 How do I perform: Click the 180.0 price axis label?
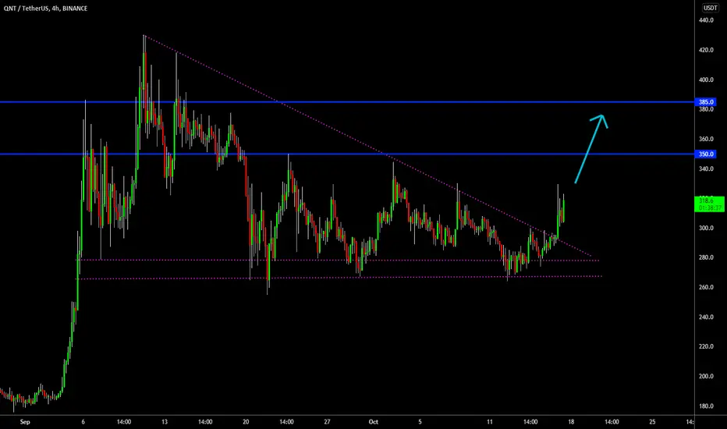pyautogui.click(x=706, y=406)
